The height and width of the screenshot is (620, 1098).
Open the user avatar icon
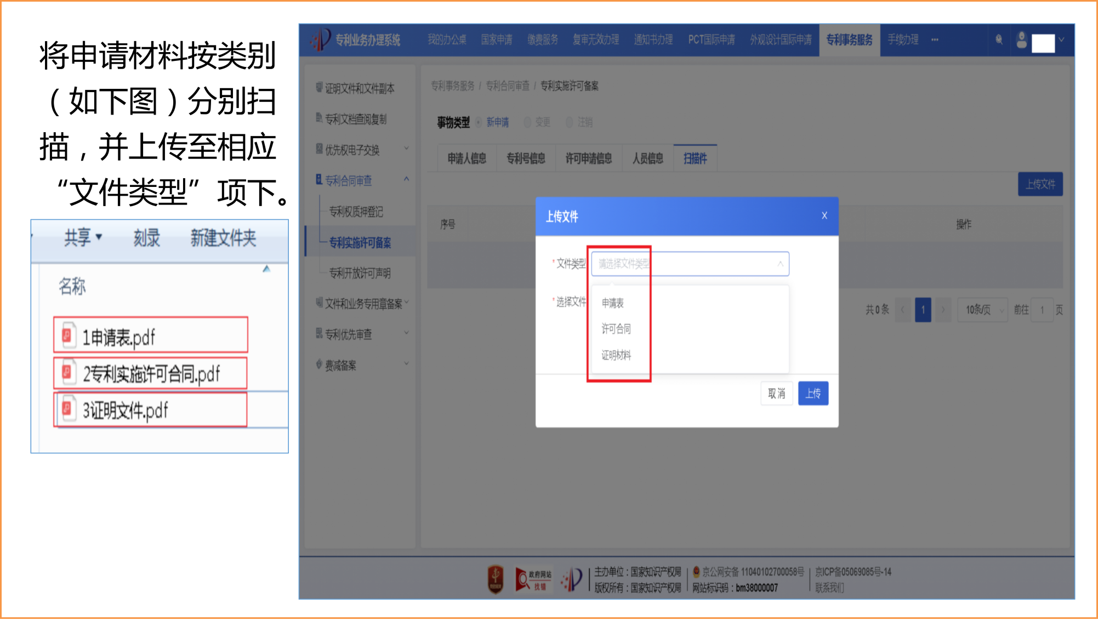coord(1021,40)
